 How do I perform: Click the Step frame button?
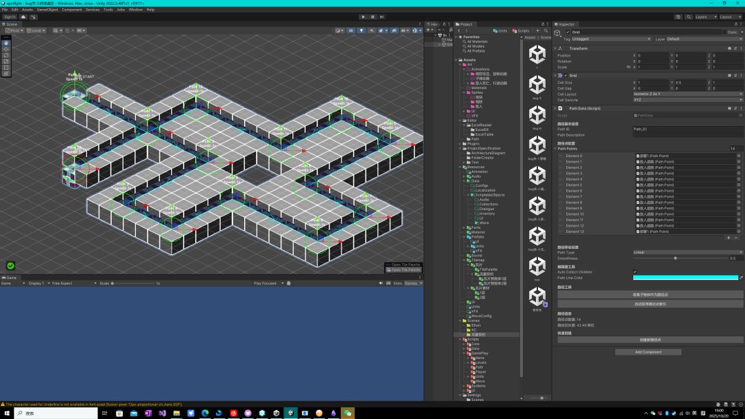[x=381, y=17]
